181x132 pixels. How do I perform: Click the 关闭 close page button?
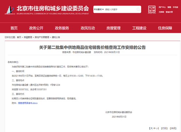tap(173, 128)
